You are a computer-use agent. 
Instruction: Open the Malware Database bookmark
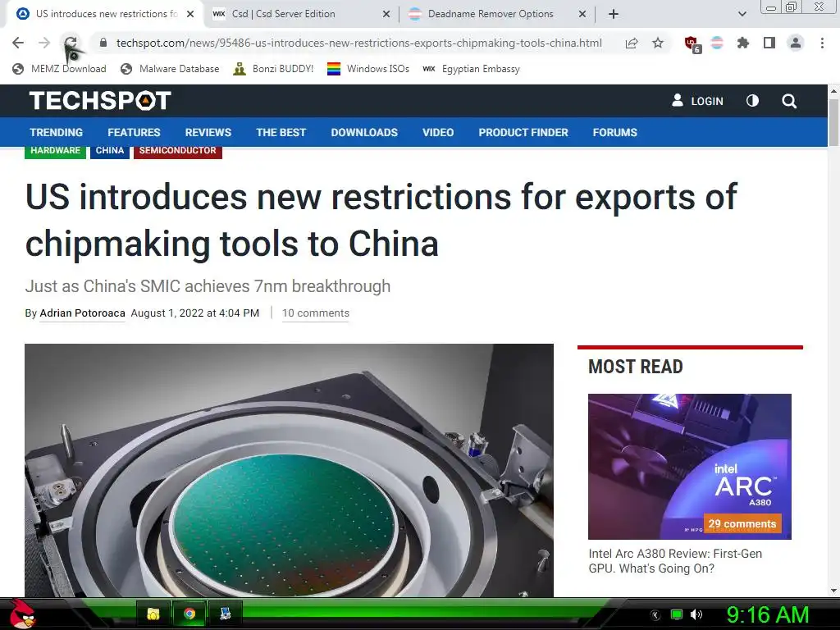[x=170, y=69]
